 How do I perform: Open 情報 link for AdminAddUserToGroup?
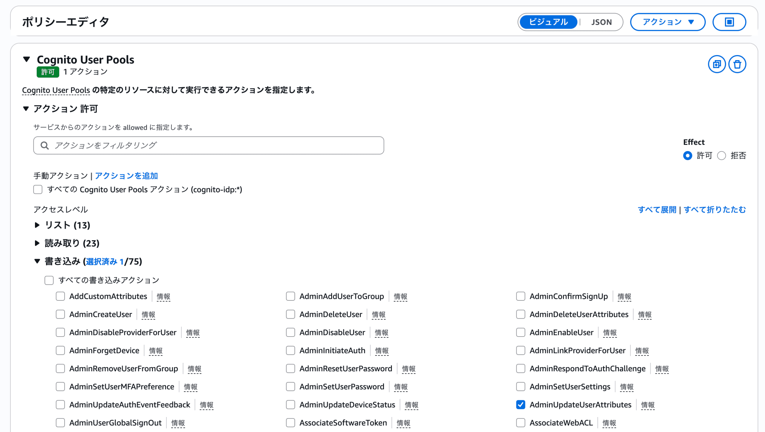400,296
